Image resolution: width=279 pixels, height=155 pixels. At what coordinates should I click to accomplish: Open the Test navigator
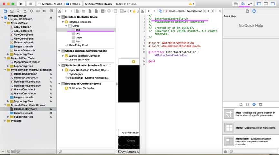32,11
